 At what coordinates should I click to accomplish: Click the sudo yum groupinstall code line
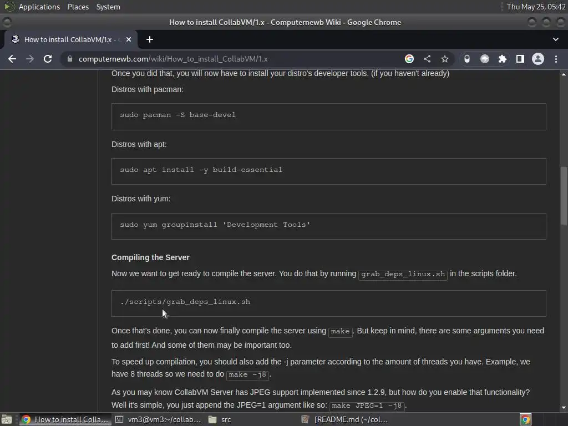[x=215, y=225]
